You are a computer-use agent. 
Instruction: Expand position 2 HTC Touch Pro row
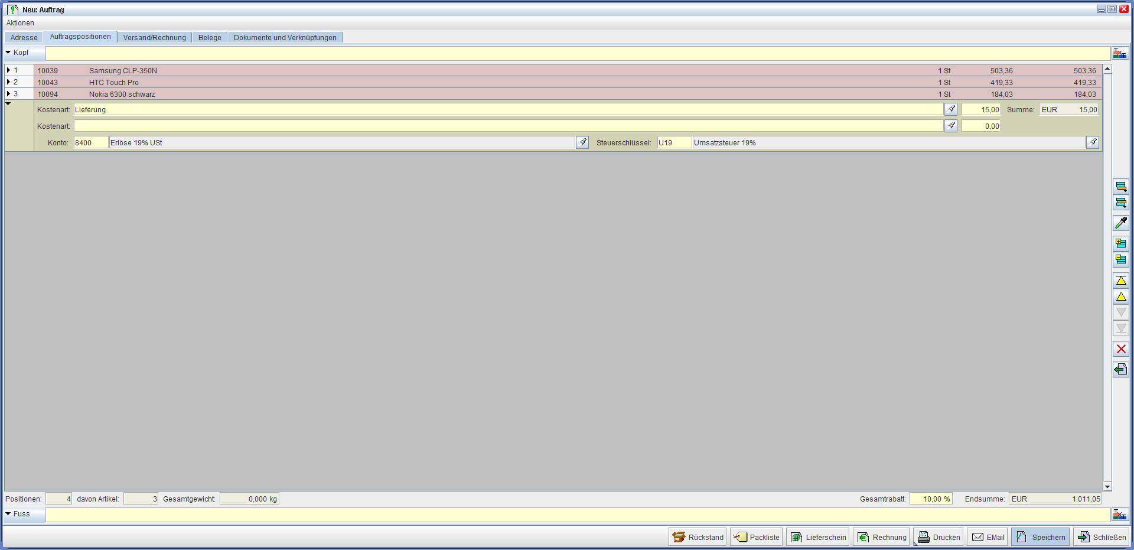pyautogui.click(x=9, y=82)
